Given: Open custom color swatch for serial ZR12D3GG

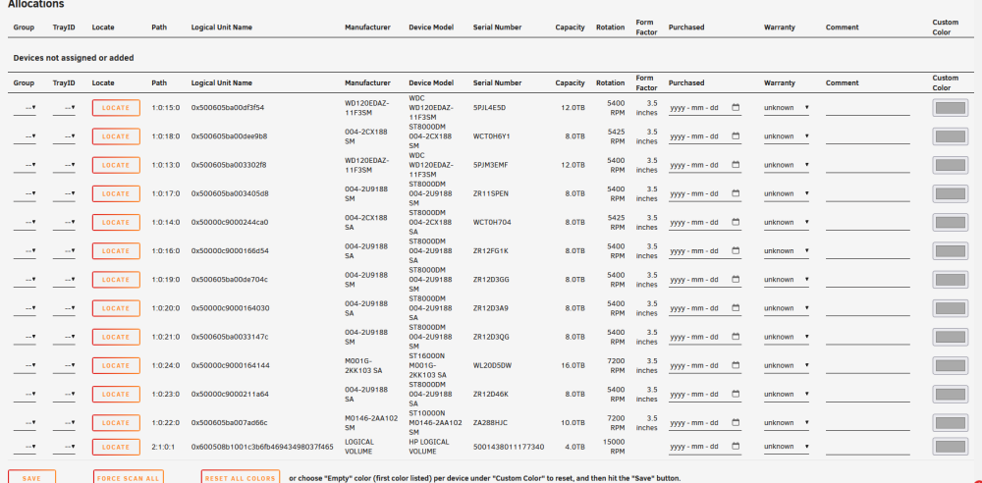Looking at the screenshot, I should pyautogui.click(x=950, y=280).
